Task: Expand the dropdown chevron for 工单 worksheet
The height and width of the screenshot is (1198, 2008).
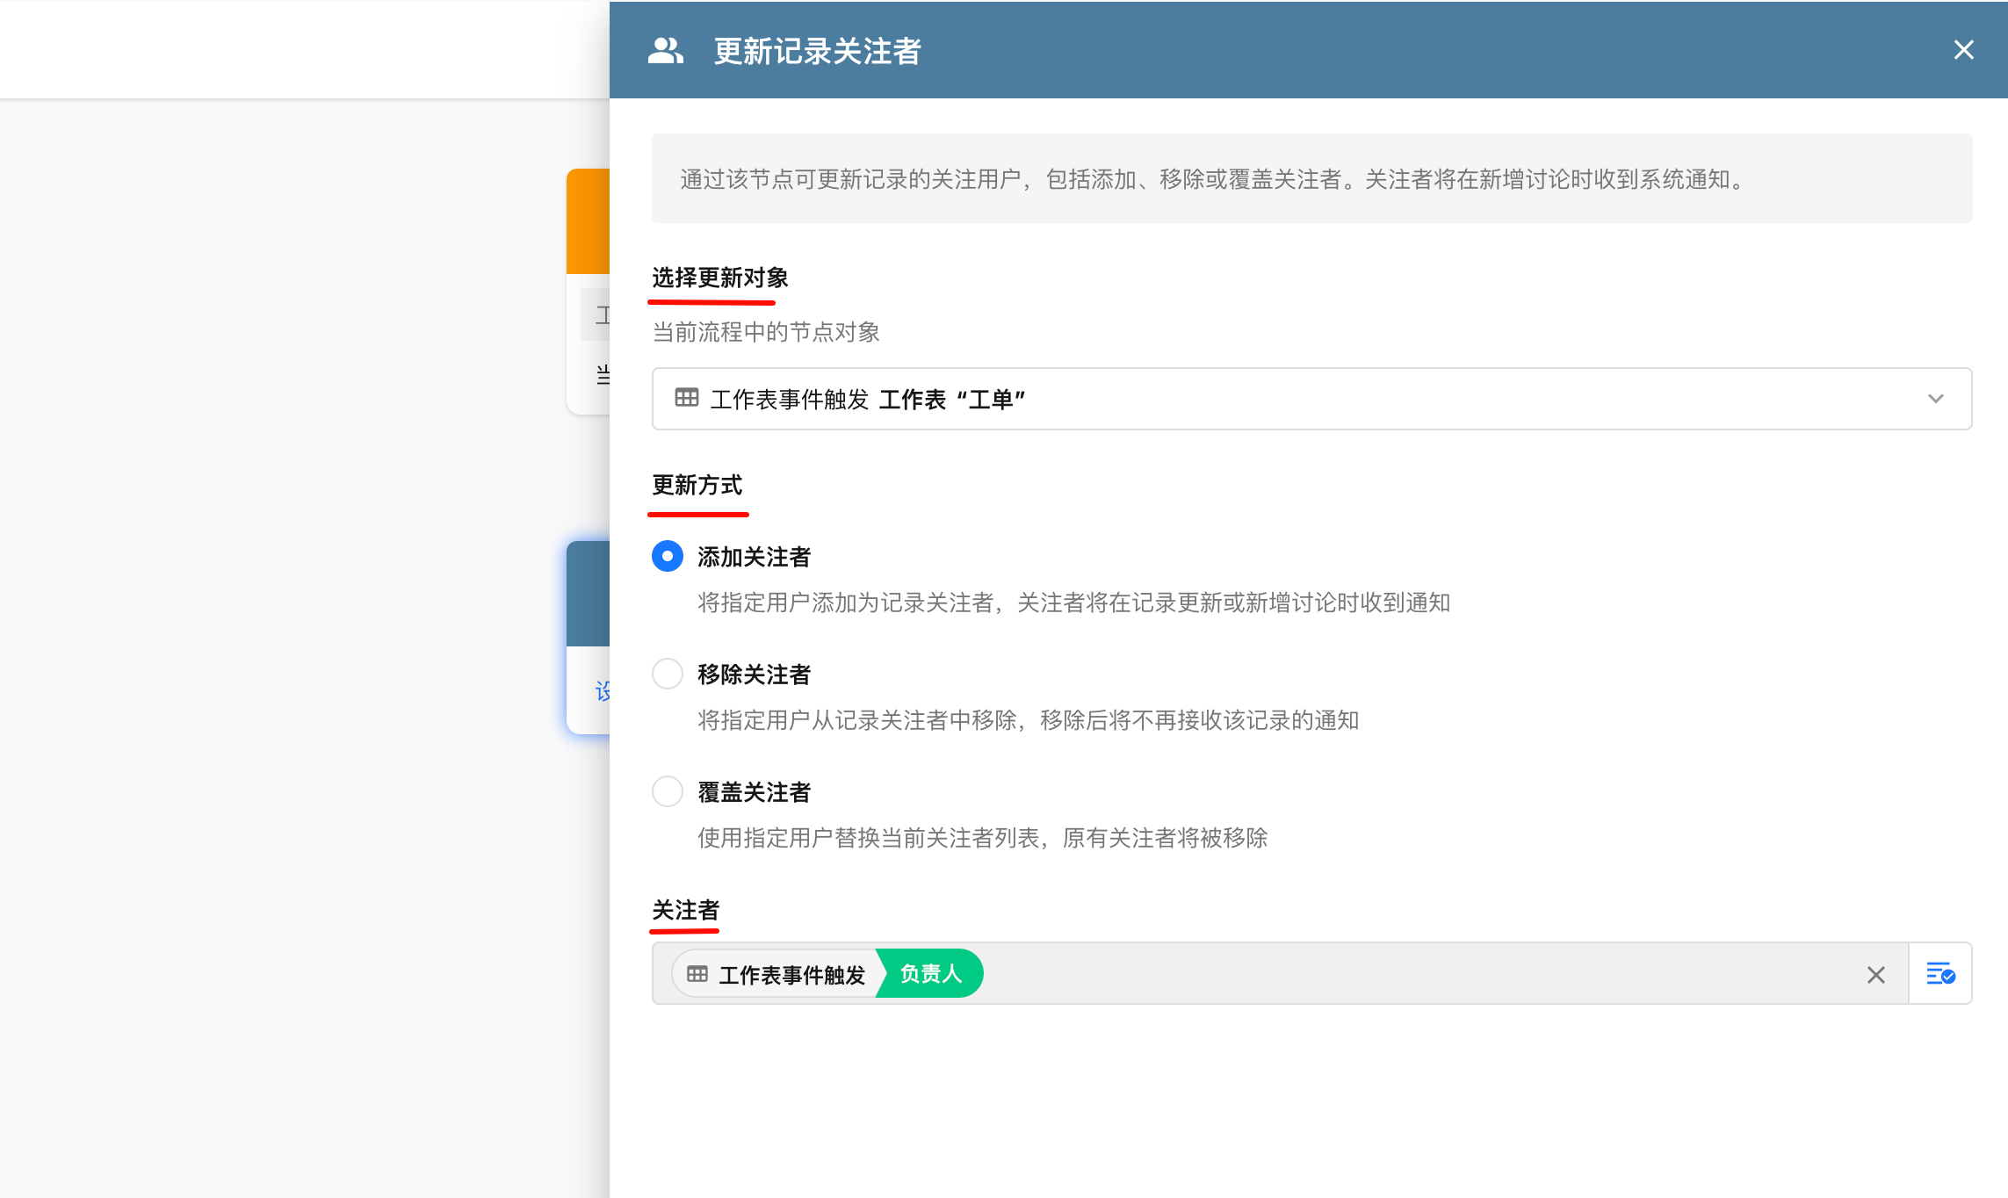Action: point(1935,399)
